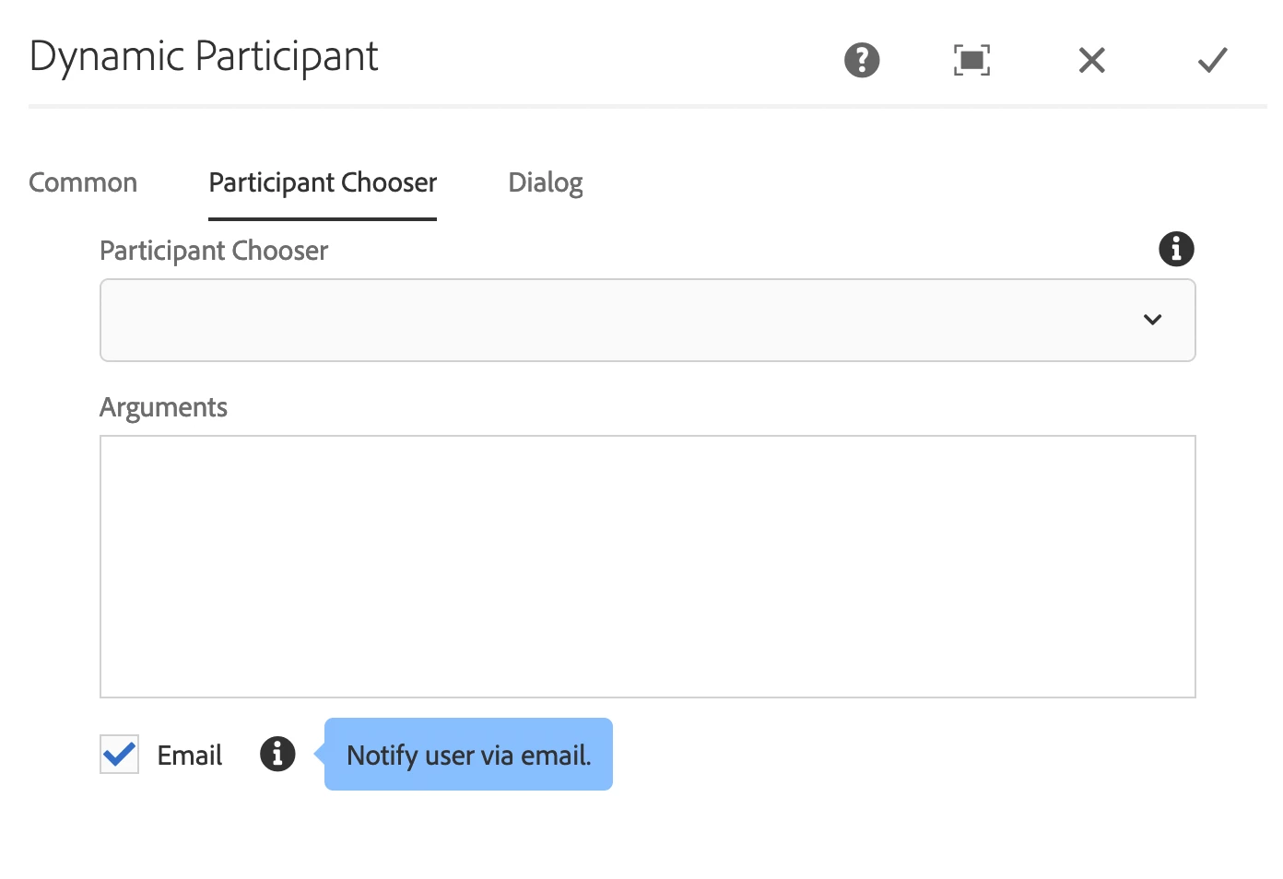The image size is (1283, 879).
Task: Confirm changes with the checkmark Done icon
Action: (1213, 61)
